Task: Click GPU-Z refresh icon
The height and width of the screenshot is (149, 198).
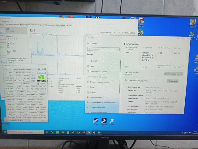Action: (42, 69)
